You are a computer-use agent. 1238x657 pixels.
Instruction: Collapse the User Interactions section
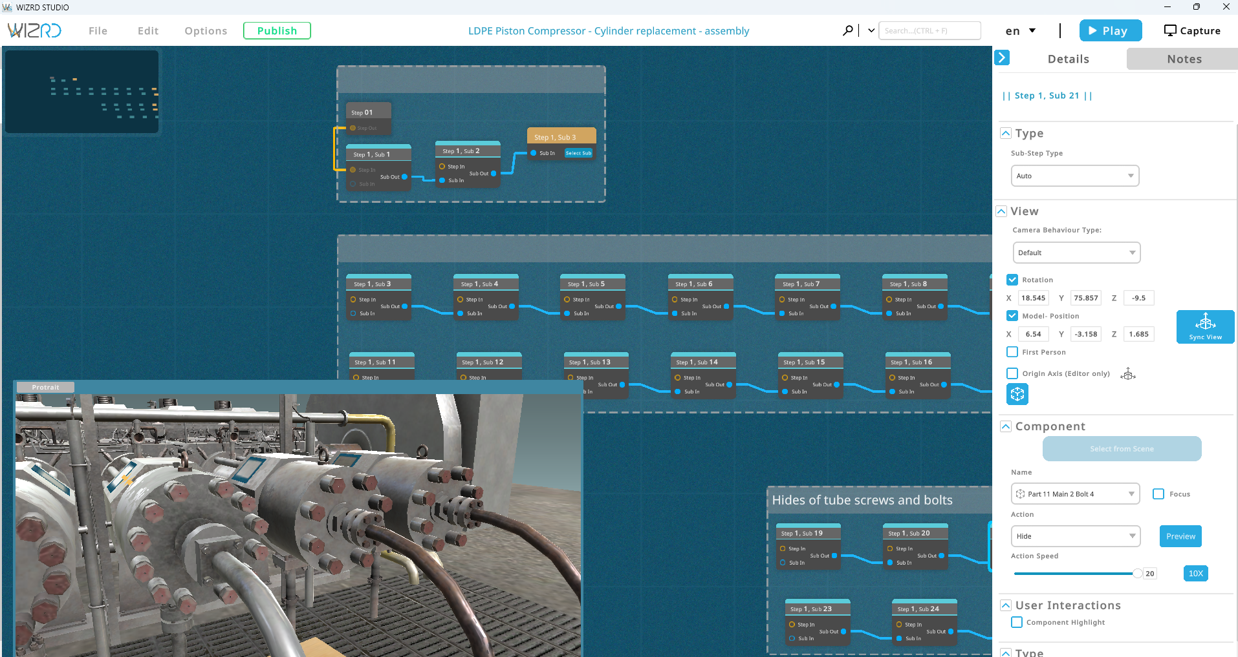[x=1006, y=605]
